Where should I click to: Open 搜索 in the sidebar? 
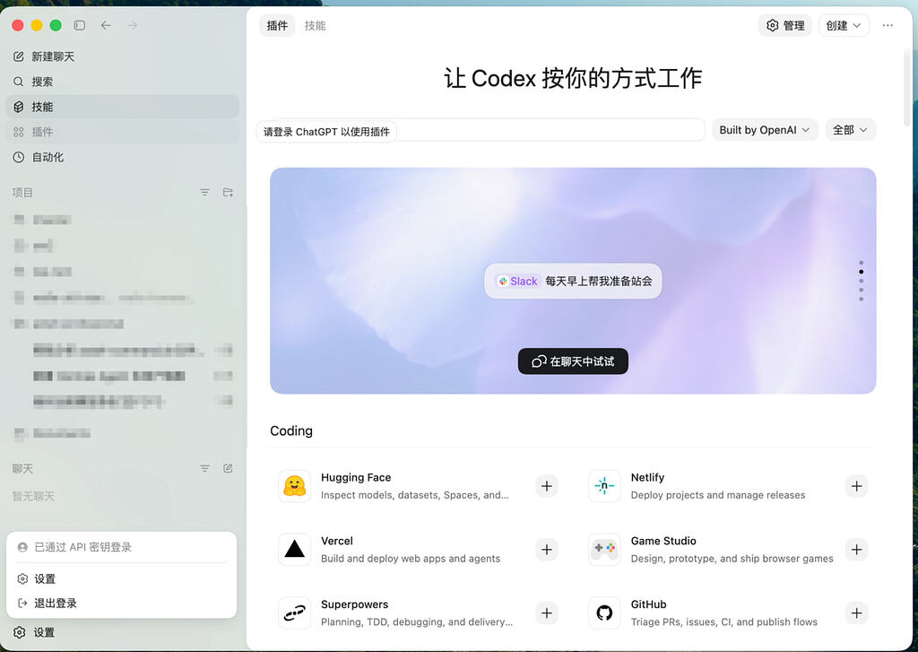coord(122,82)
